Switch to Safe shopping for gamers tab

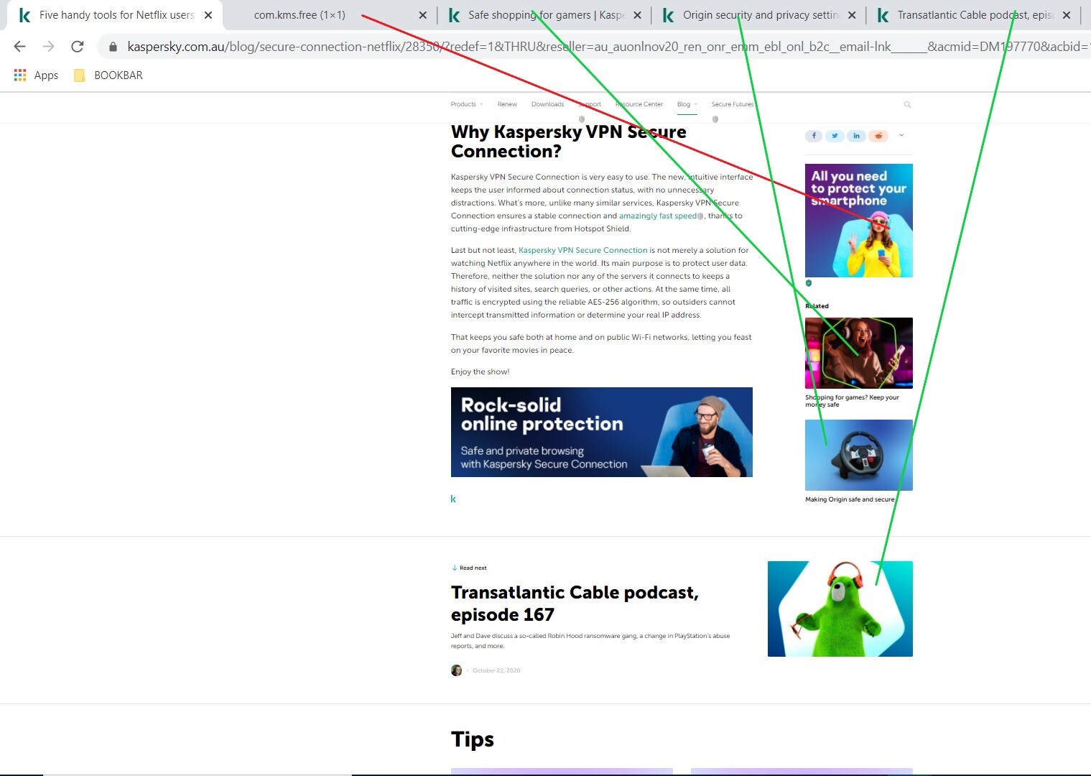[x=546, y=15]
